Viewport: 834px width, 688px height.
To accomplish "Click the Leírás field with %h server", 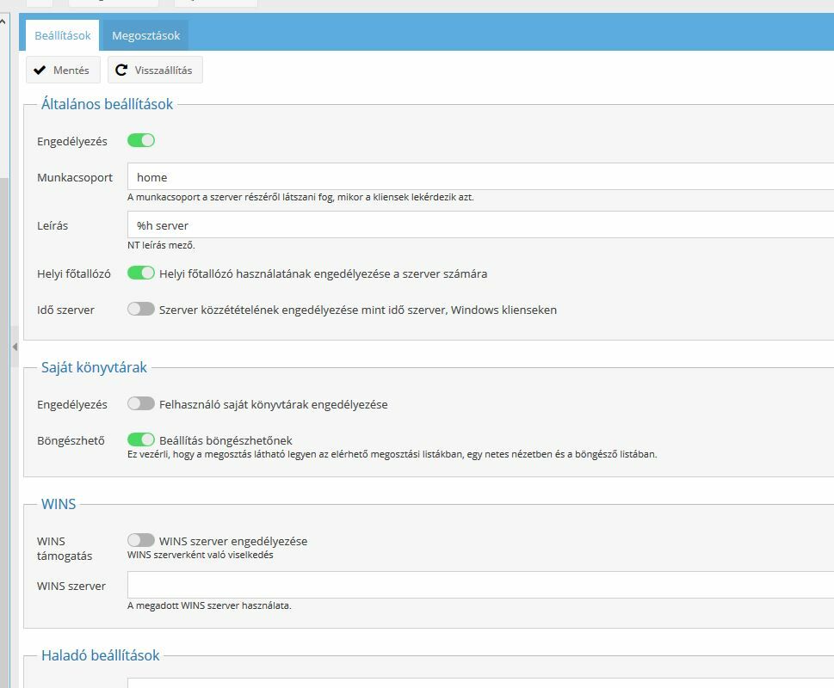I will point(480,225).
